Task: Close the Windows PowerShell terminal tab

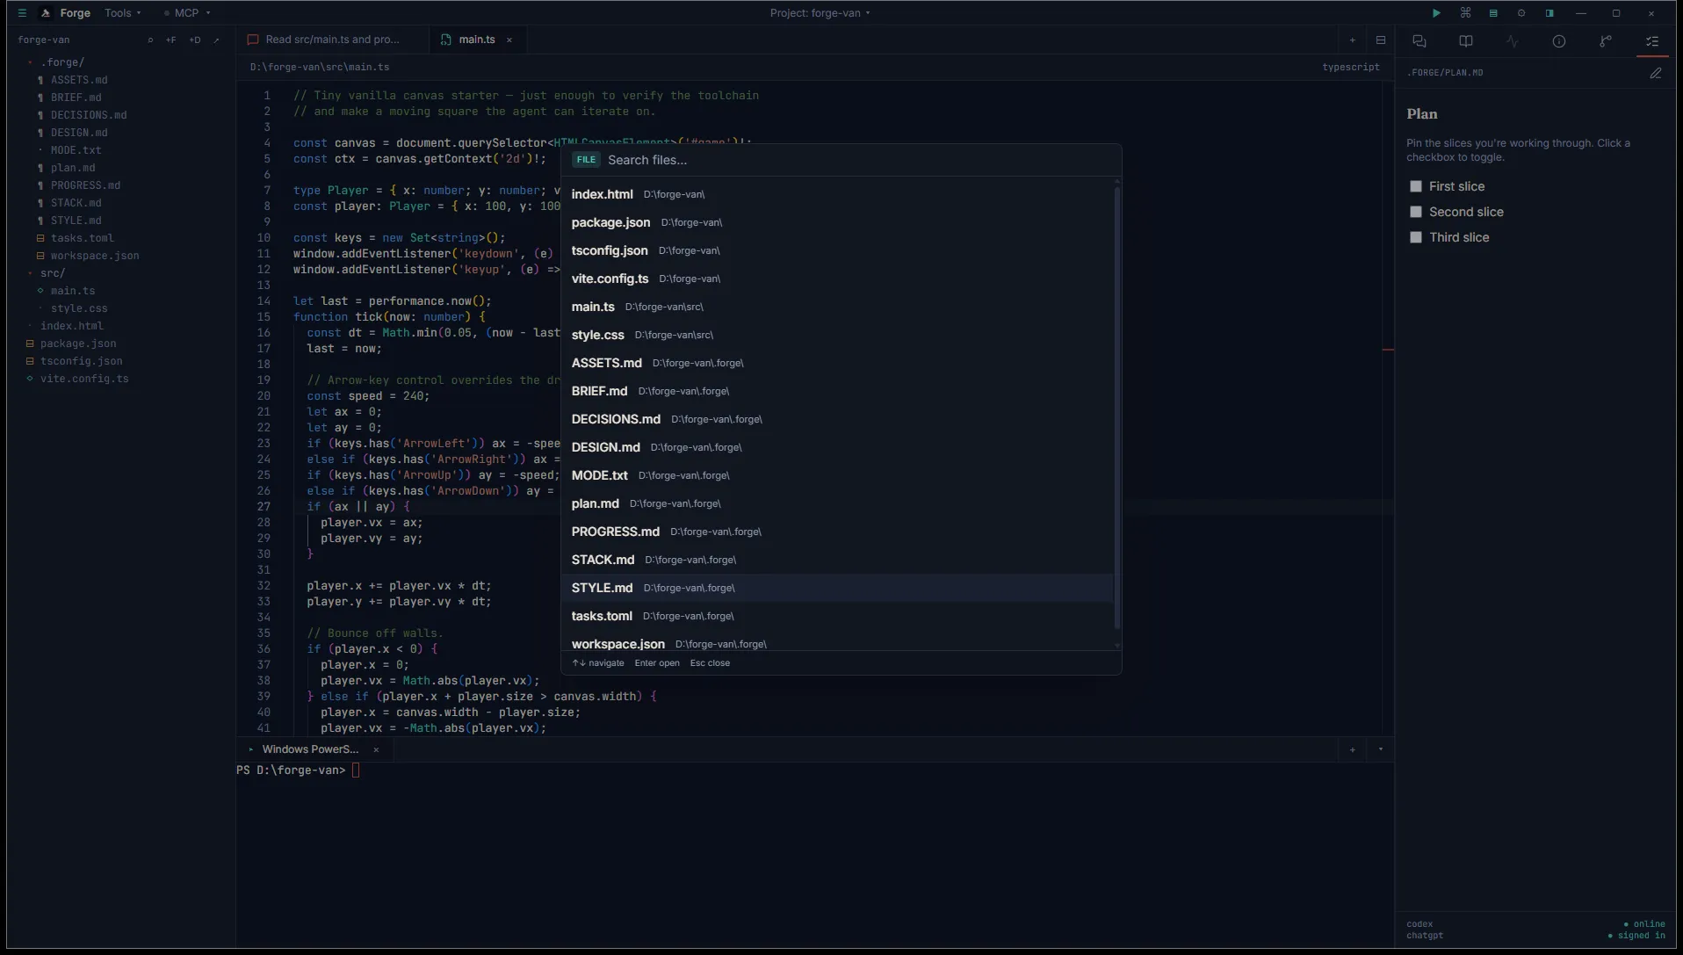Action: [x=376, y=749]
